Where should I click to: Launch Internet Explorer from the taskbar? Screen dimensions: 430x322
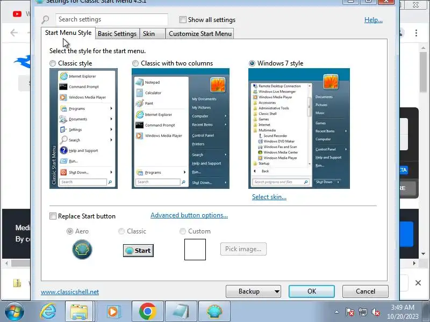click(48, 312)
